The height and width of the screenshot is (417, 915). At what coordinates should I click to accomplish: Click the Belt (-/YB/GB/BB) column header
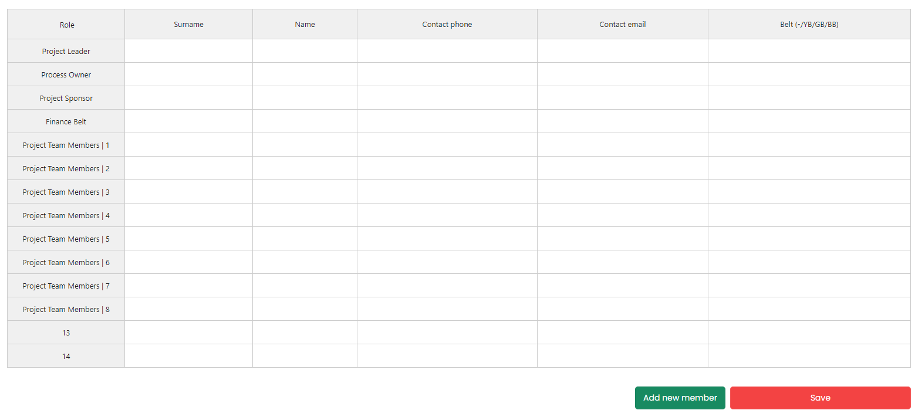click(809, 25)
